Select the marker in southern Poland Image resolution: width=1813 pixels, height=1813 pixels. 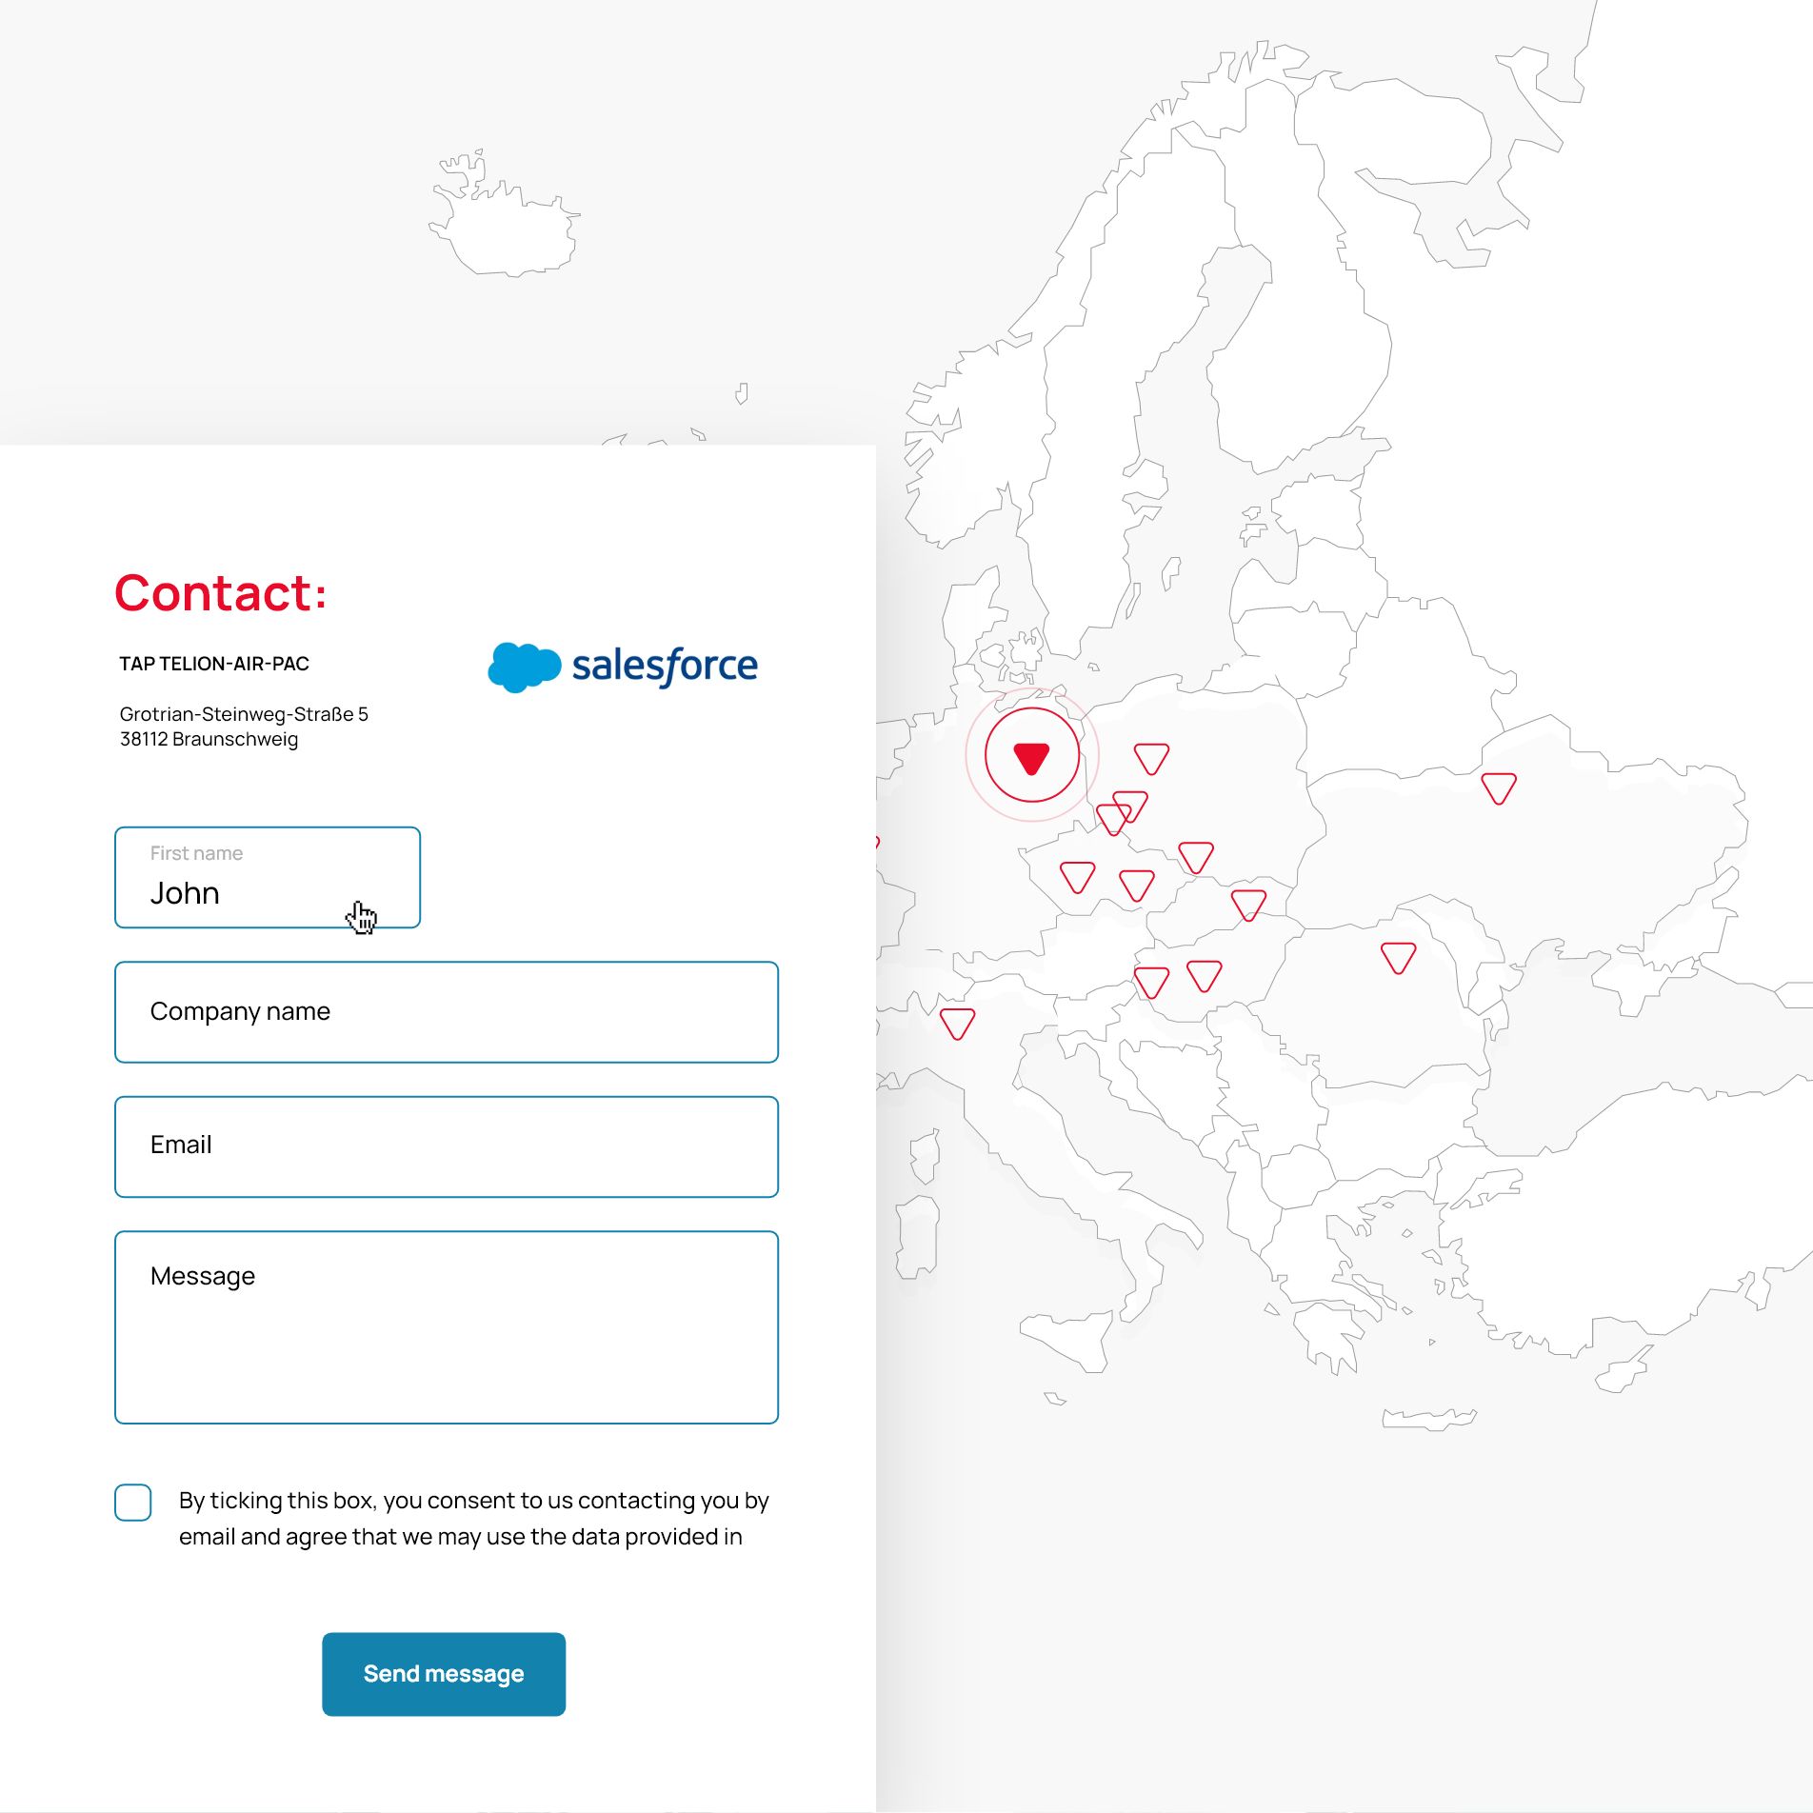click(1195, 856)
